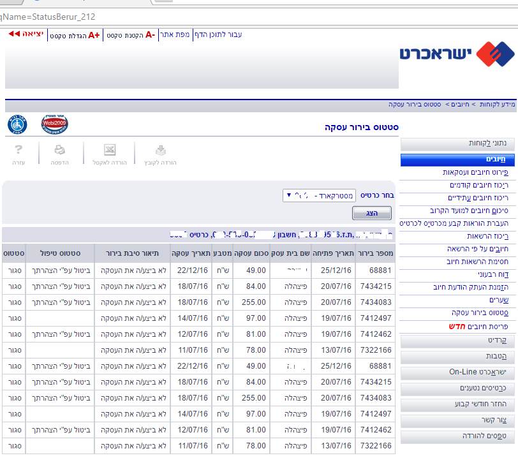
Task: Click breadcrumb מידע לקוחות
Action: point(497,105)
